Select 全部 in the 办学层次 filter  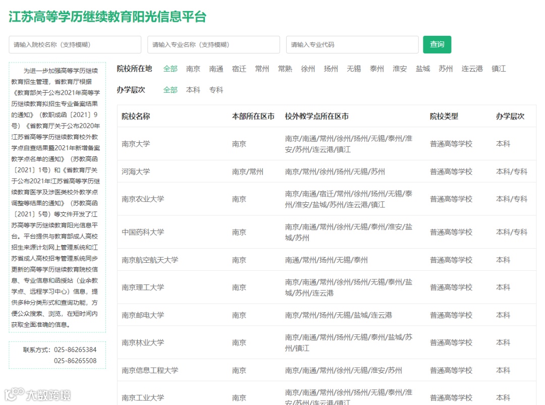coord(171,90)
